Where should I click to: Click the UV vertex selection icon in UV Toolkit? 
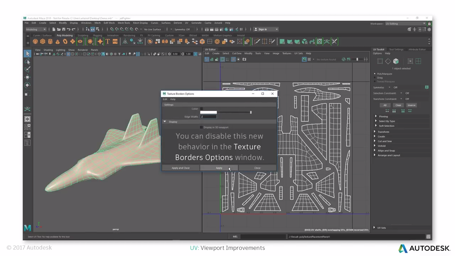(x=380, y=61)
